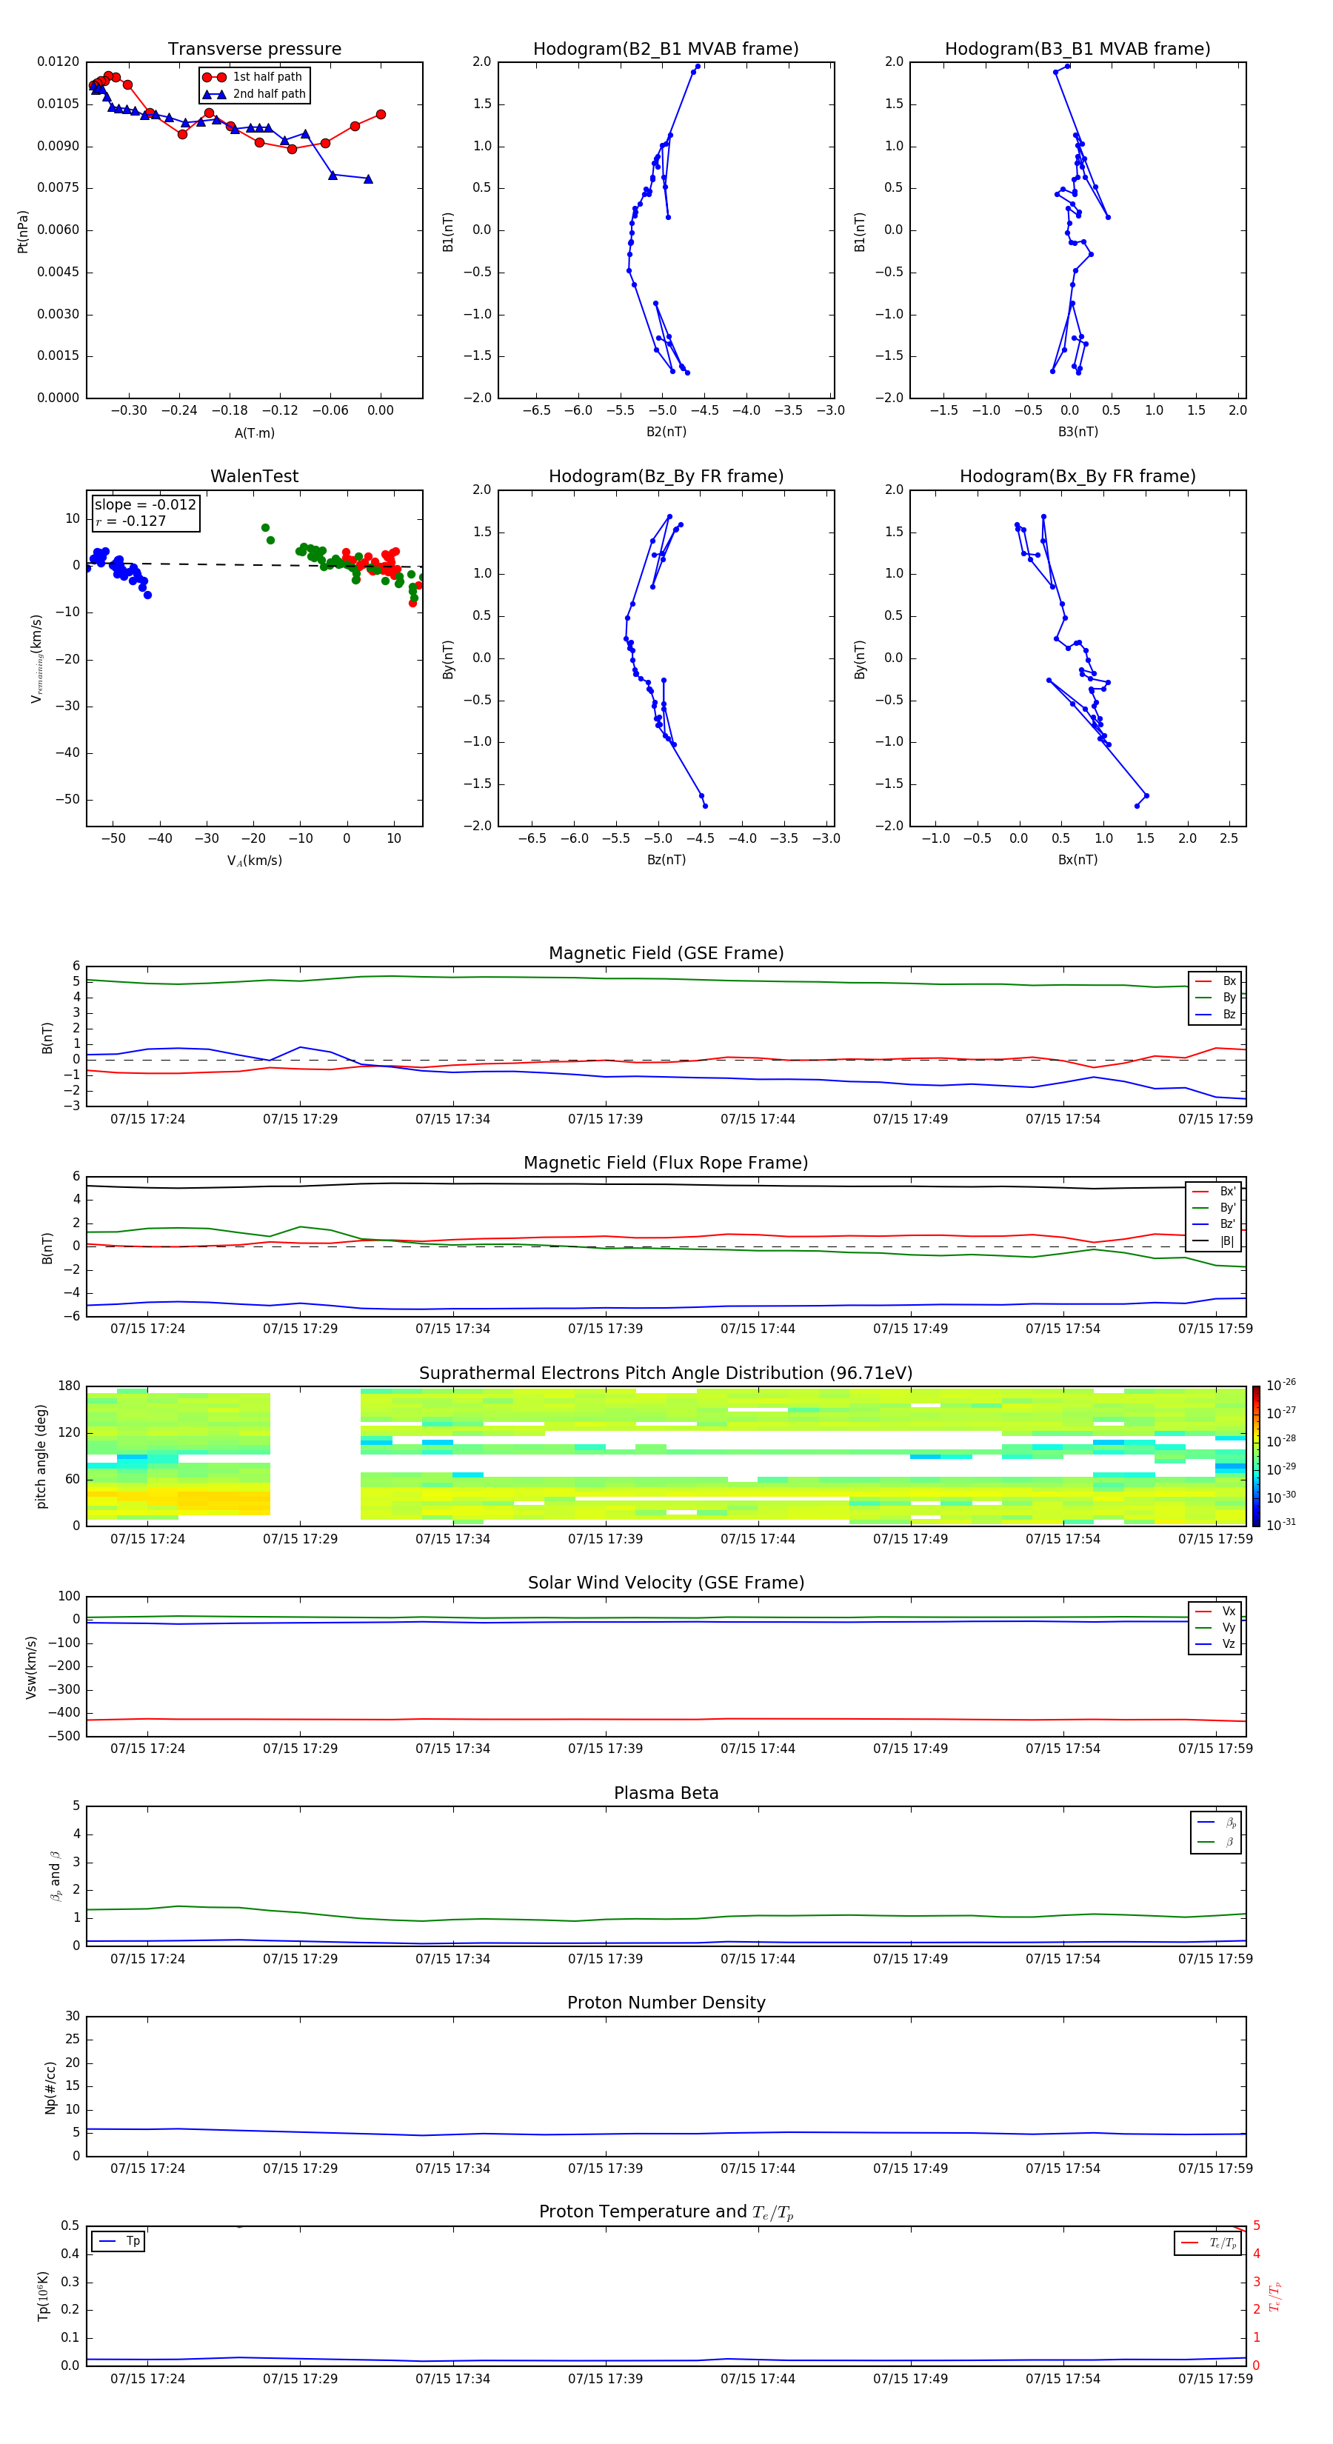This screenshot has height=2444, width=1333.
Task: Click the B2(nT) x-axis label
Action: pyautogui.click(x=666, y=432)
